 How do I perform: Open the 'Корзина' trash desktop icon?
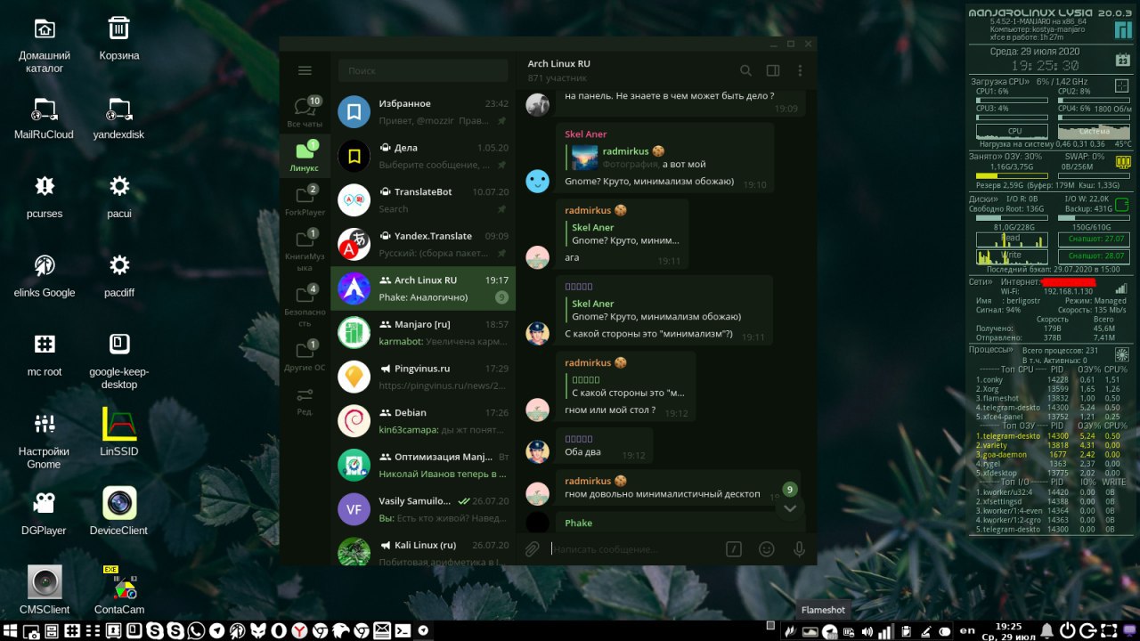click(x=118, y=39)
